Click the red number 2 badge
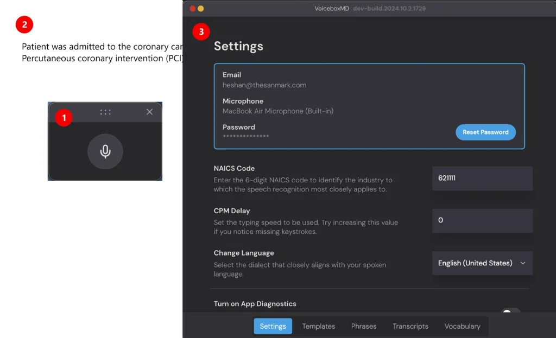The image size is (556, 338). 24,24
